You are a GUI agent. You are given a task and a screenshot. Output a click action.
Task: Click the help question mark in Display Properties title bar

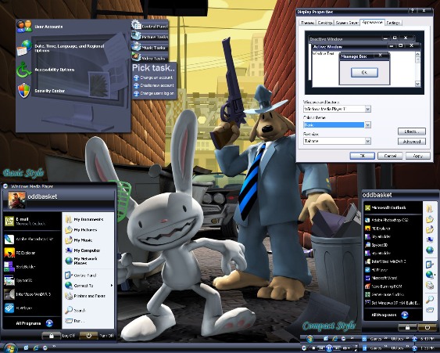pos(412,11)
